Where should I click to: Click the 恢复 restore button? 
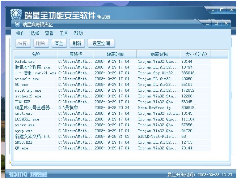[x=23, y=43]
